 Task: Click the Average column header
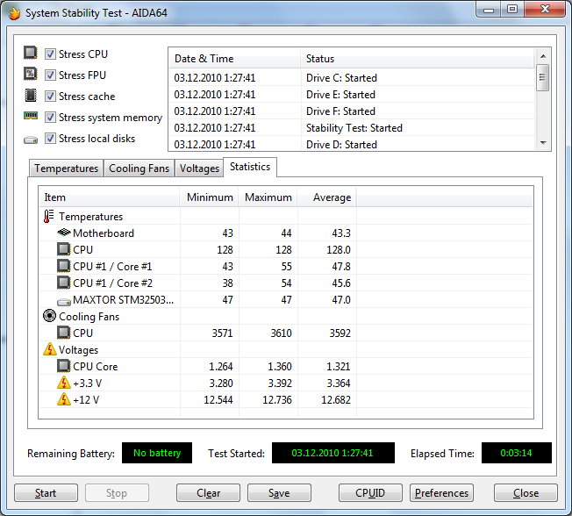tap(327, 197)
